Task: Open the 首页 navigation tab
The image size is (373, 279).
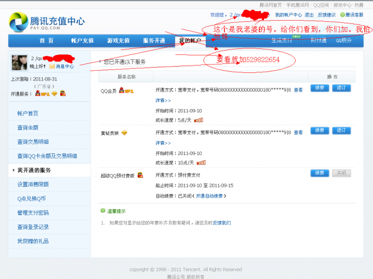Action: tap(46, 40)
